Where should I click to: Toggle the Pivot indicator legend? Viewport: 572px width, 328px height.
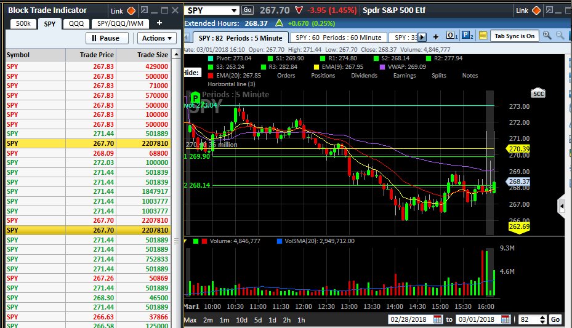pyautogui.click(x=230, y=58)
